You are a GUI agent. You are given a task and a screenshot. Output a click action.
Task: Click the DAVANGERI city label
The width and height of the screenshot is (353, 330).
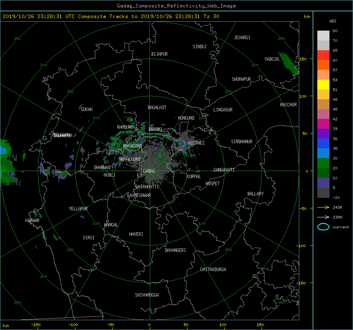(175, 250)
